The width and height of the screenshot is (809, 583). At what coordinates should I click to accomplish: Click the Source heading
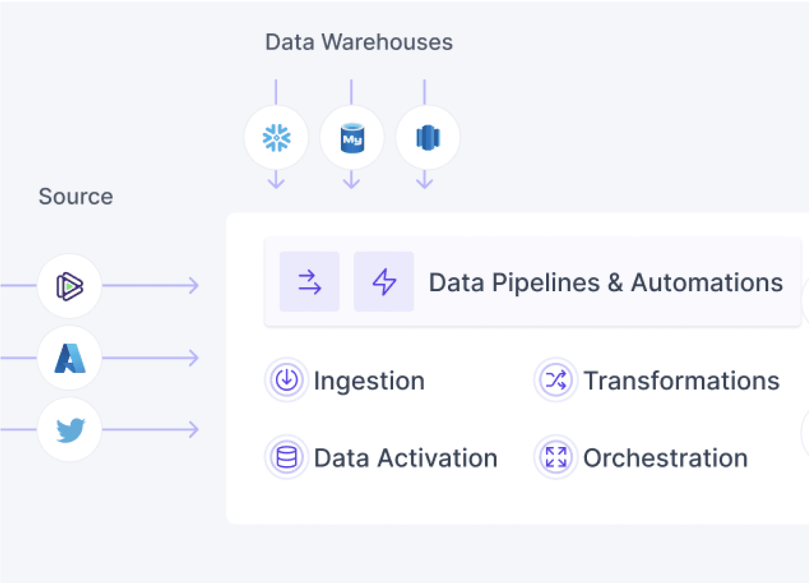(76, 197)
